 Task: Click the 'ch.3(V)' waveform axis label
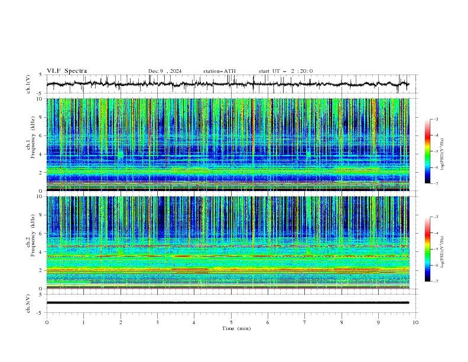click(x=28, y=303)
